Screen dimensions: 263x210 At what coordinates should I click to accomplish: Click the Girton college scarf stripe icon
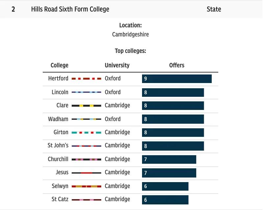(x=86, y=133)
